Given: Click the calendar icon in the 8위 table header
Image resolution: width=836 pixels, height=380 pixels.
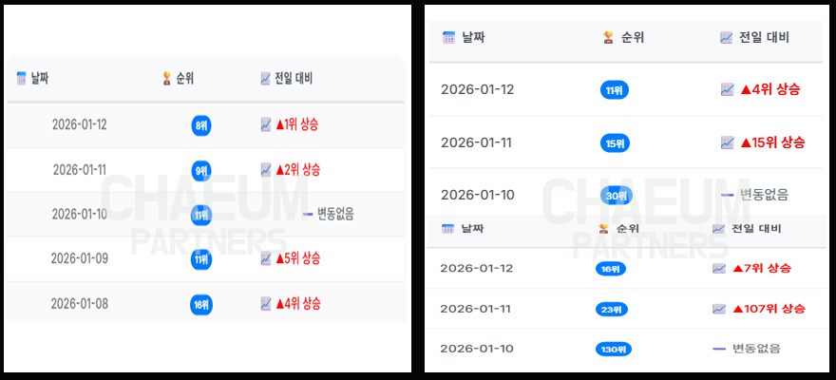Looking at the screenshot, I should [22, 79].
